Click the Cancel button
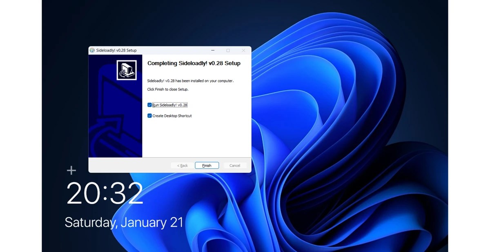This screenshot has height=252, width=490. pyautogui.click(x=234, y=165)
